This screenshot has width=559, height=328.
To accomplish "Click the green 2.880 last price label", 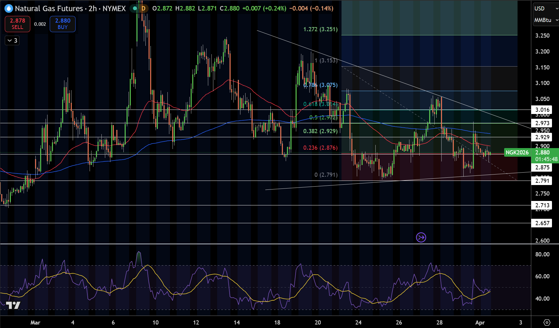I will coord(542,153).
